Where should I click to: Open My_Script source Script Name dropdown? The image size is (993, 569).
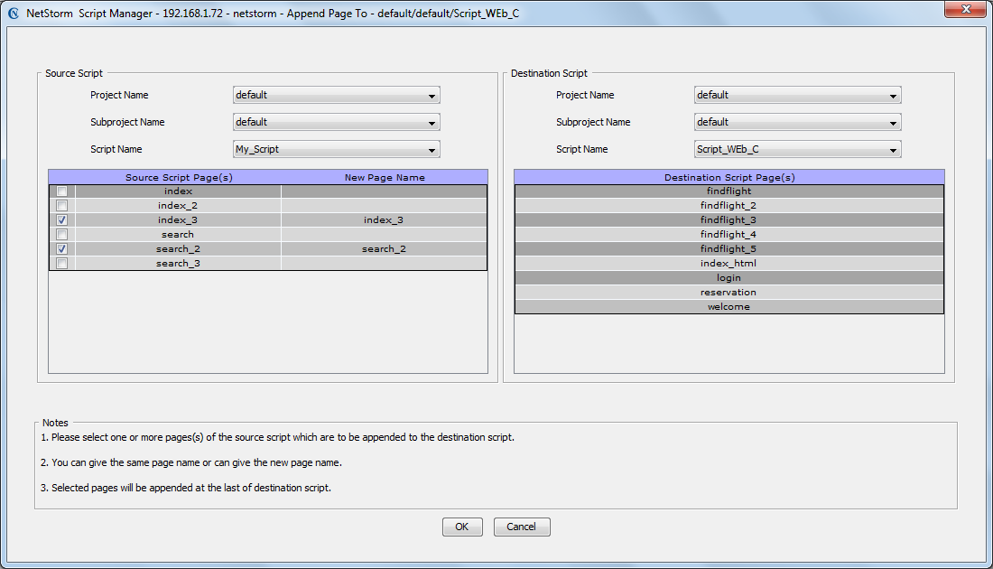click(x=337, y=150)
